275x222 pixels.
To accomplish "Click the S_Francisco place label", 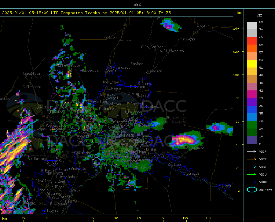I will pyautogui.click(x=120, y=67).
